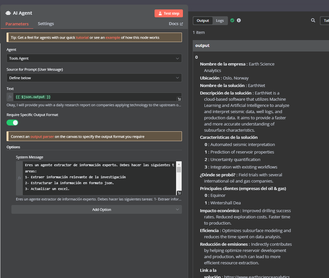Image resolution: width=329 pixels, height=278 pixels.
Task: Click the System Message scrollbar thumb
Action: [x=179, y=169]
